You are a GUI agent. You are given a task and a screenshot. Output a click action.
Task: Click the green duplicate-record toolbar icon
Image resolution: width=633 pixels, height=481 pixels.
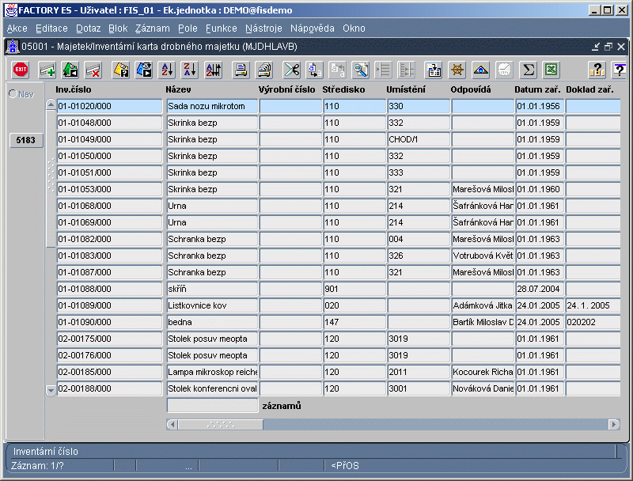[x=70, y=70]
